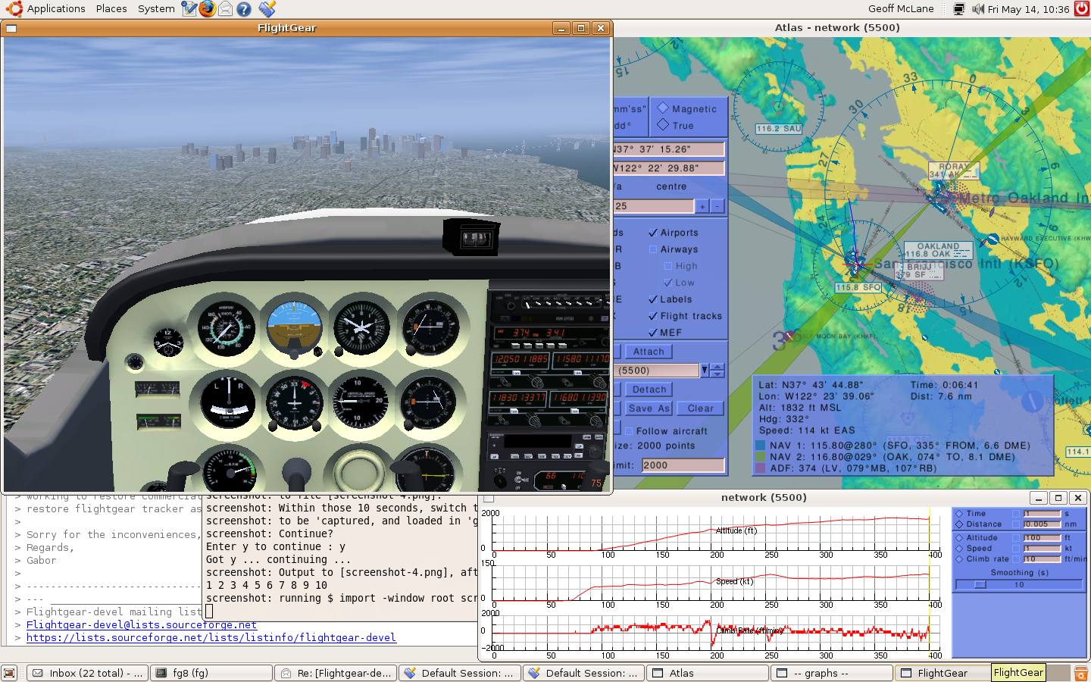Click the volume speaker icon
Viewport: 1091px width, 682px height.
977,9
